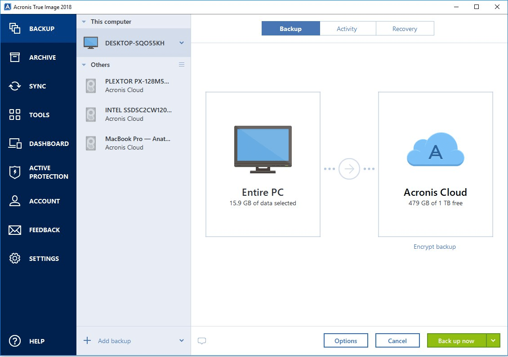Collapse the Others backup group
The height and width of the screenshot is (357, 508).
tap(83, 65)
